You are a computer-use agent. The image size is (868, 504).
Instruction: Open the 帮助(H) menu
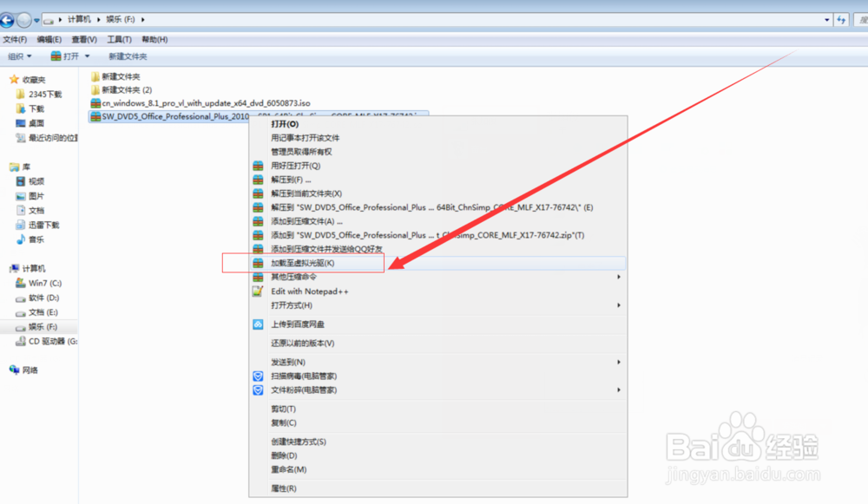pos(155,39)
